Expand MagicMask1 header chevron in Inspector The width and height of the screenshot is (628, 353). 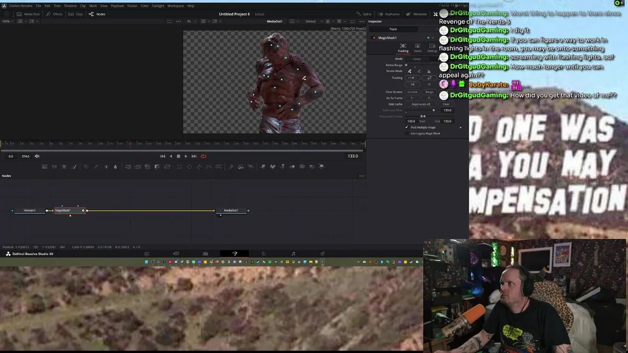pyautogui.click(x=433, y=38)
